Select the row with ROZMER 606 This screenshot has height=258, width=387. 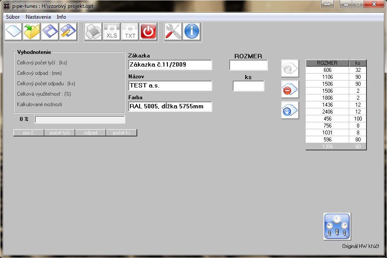point(336,70)
